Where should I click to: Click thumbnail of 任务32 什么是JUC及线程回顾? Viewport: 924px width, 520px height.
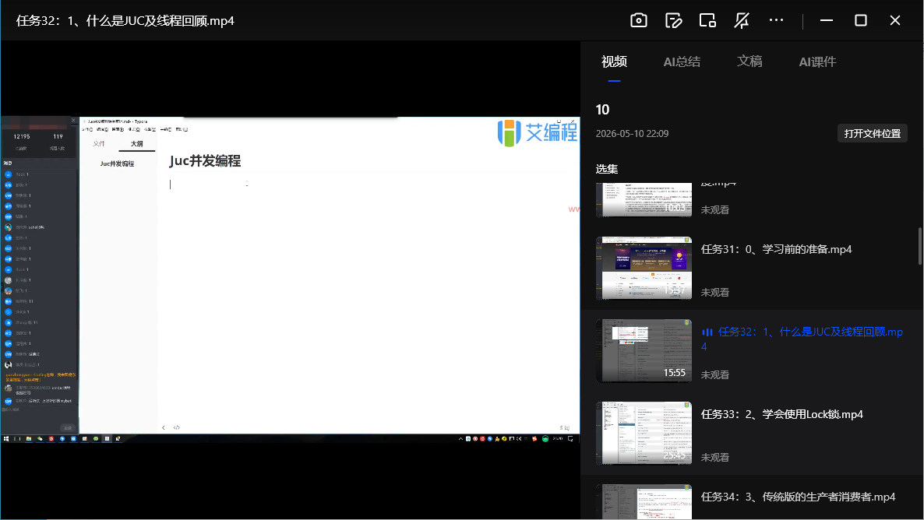point(644,350)
